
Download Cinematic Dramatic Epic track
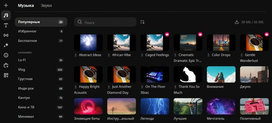pos(175,55)
